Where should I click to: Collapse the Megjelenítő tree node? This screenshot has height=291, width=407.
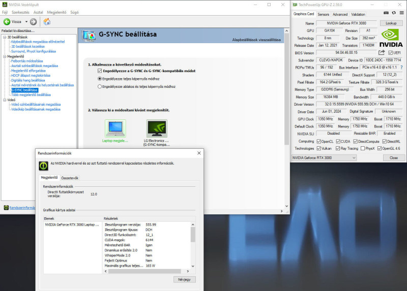5,56
